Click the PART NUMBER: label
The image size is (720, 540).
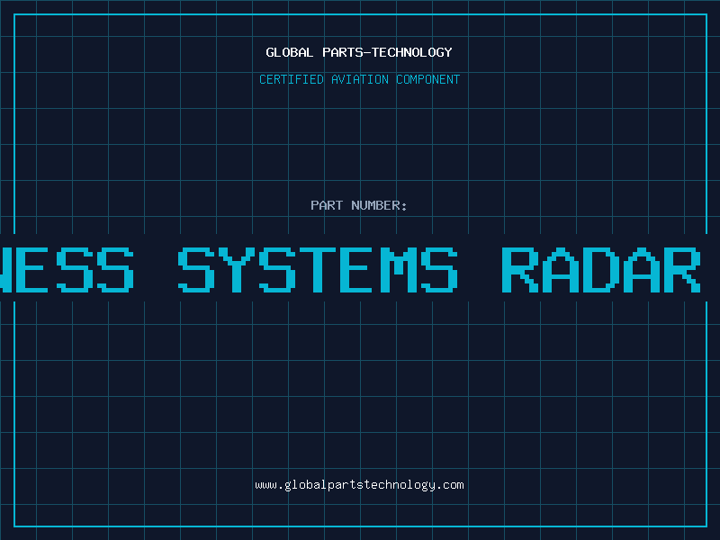coord(358,205)
